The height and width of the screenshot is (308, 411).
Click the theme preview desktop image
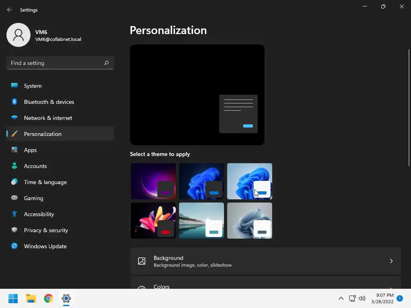[x=197, y=95]
